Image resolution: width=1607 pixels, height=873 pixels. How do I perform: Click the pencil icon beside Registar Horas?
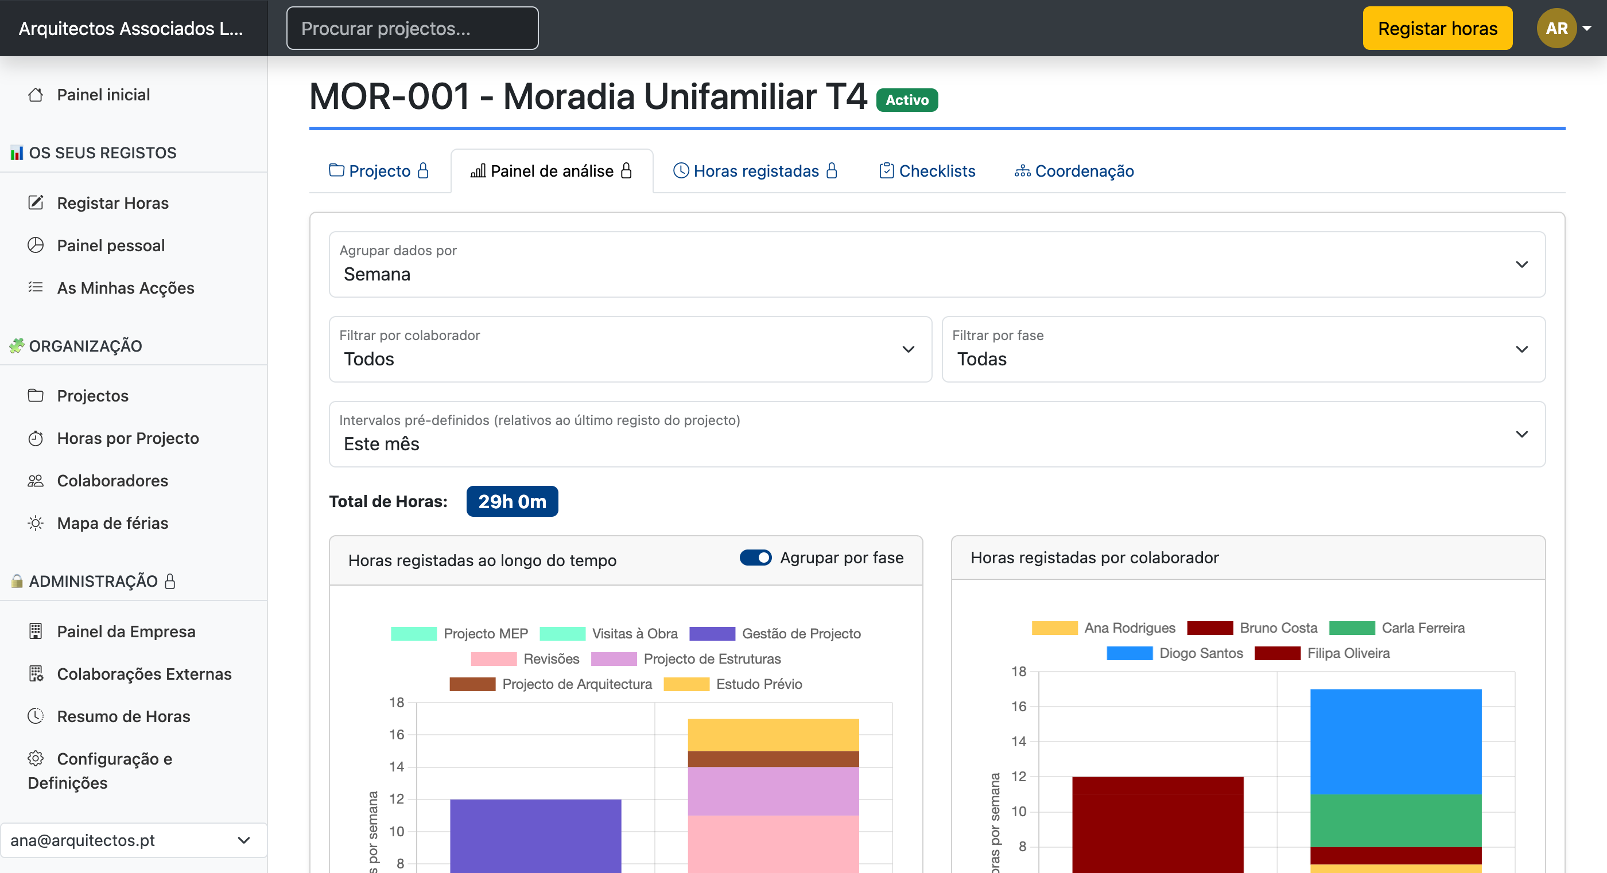[x=36, y=202]
